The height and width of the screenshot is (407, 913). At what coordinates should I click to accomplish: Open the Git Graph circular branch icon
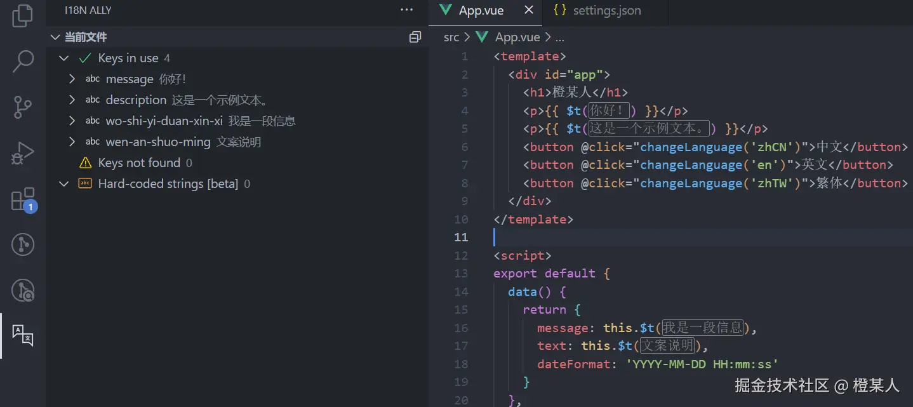pos(23,244)
